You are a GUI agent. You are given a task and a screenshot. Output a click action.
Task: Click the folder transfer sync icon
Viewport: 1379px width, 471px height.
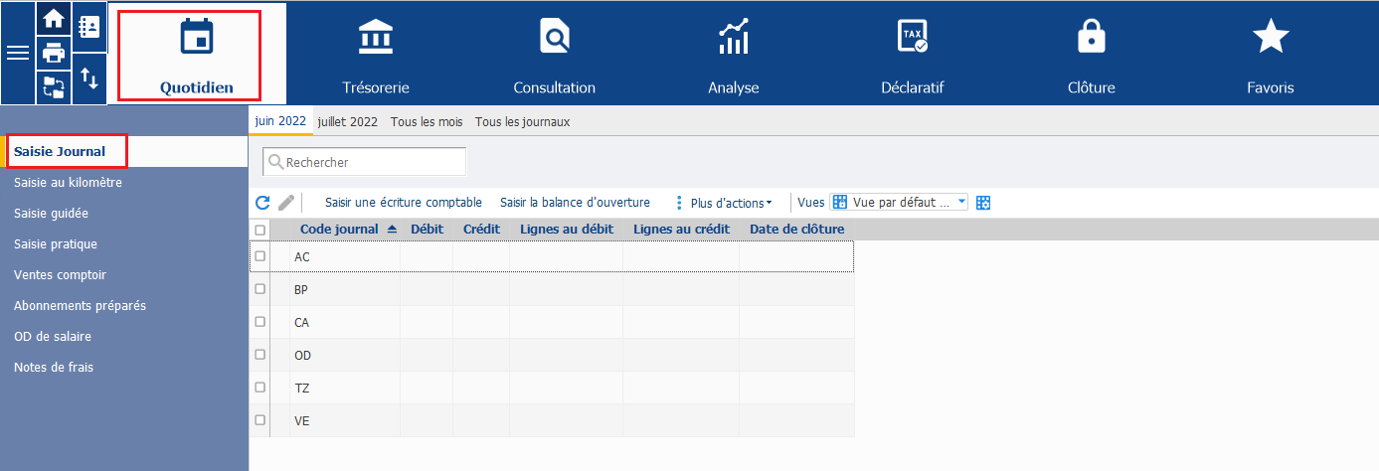tap(53, 87)
